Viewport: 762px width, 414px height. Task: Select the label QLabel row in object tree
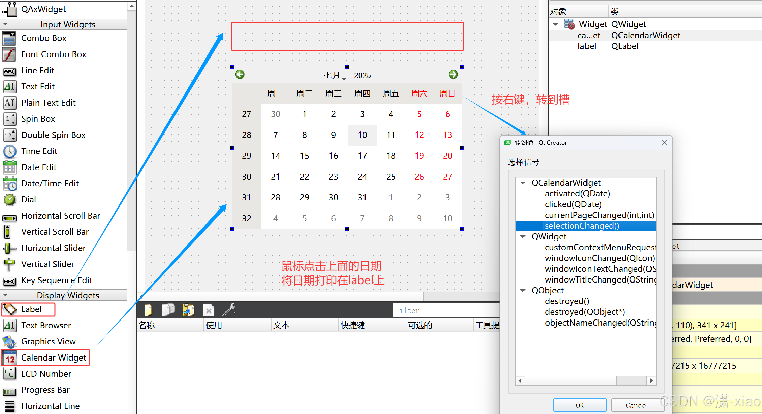655,46
